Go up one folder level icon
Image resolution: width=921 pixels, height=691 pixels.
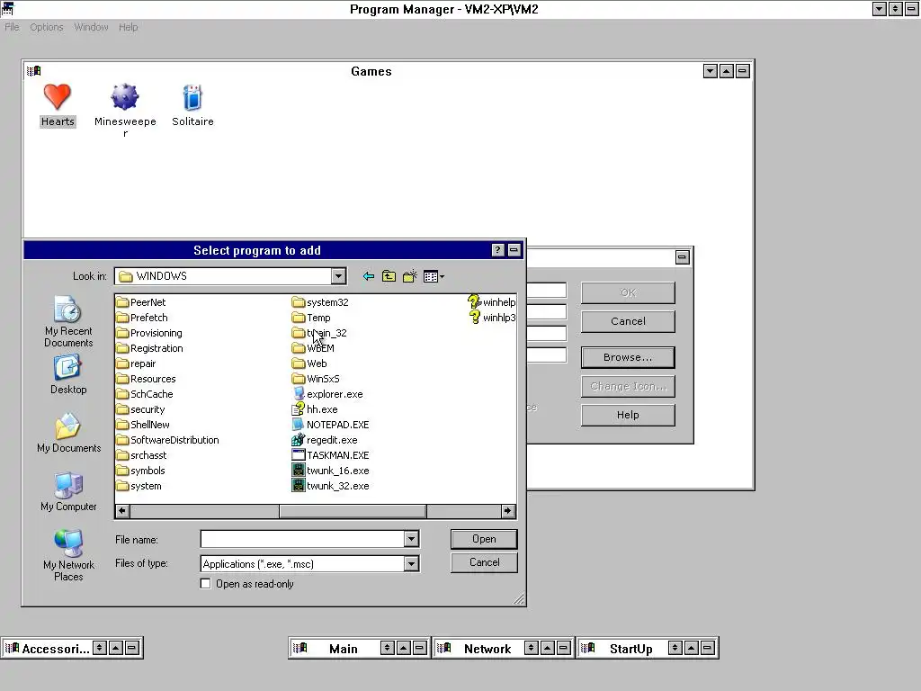(x=389, y=276)
